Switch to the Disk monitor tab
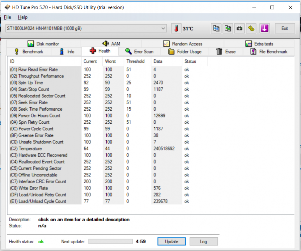Viewport: 301px width, 251px height. click(x=43, y=44)
